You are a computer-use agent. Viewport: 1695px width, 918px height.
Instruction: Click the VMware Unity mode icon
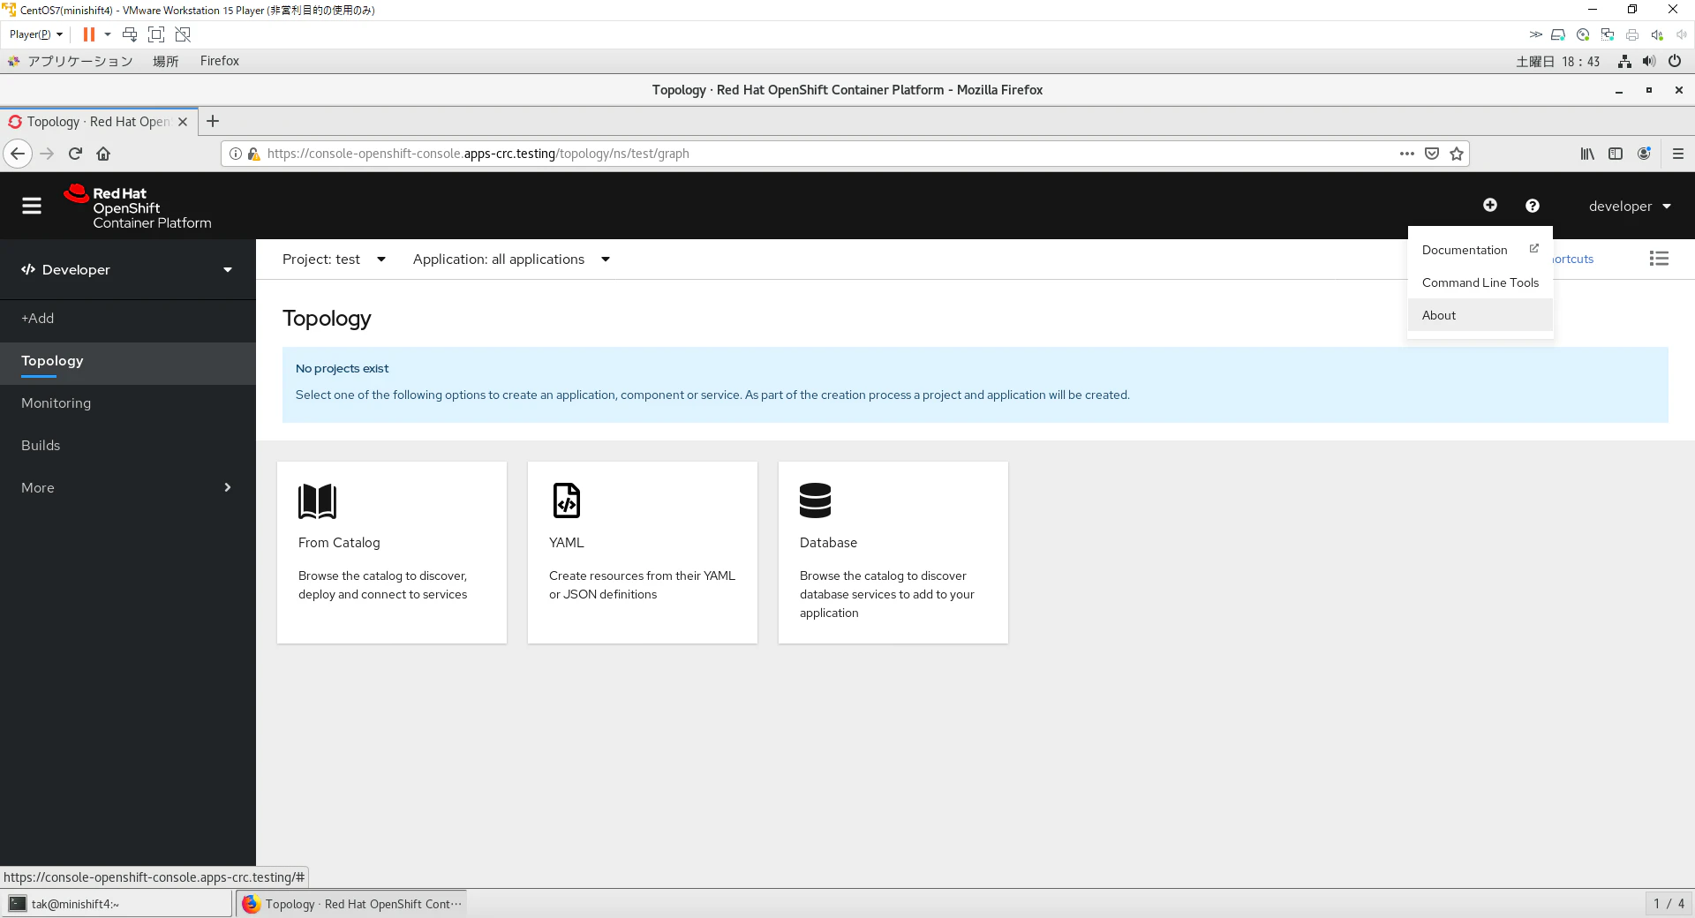183,34
